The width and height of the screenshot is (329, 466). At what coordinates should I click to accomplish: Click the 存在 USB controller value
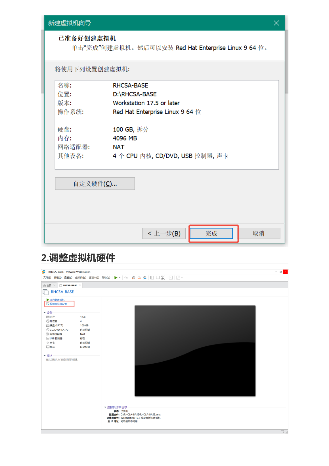82,338
